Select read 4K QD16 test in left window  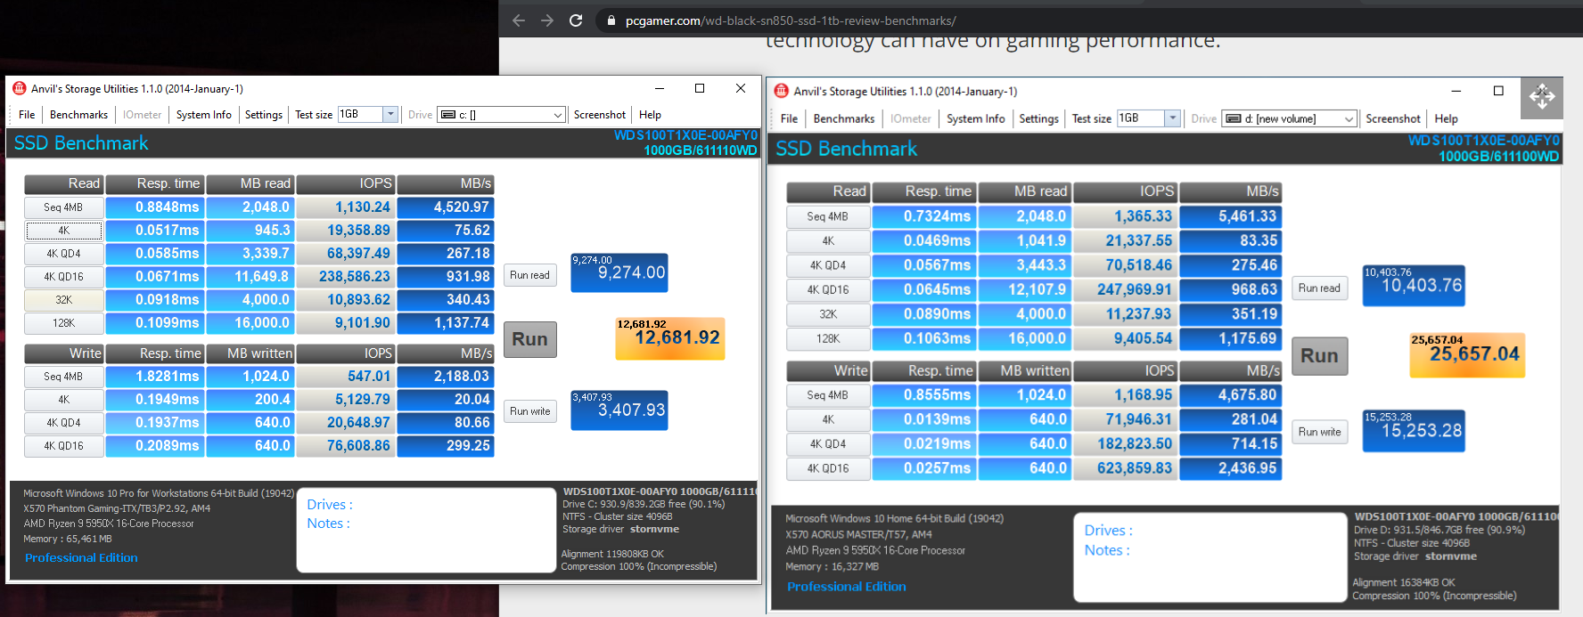pos(63,277)
